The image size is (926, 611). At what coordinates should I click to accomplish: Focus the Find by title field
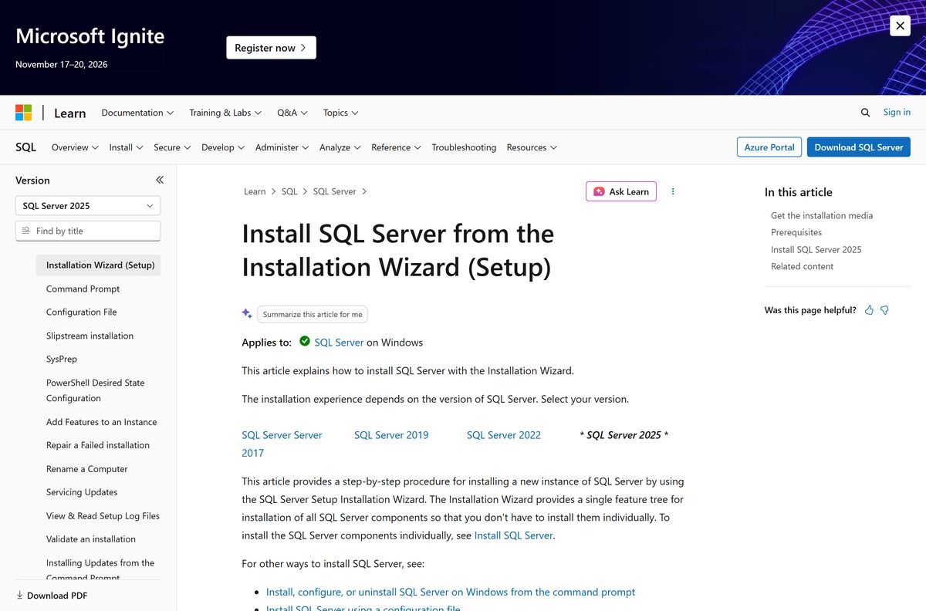click(x=88, y=231)
